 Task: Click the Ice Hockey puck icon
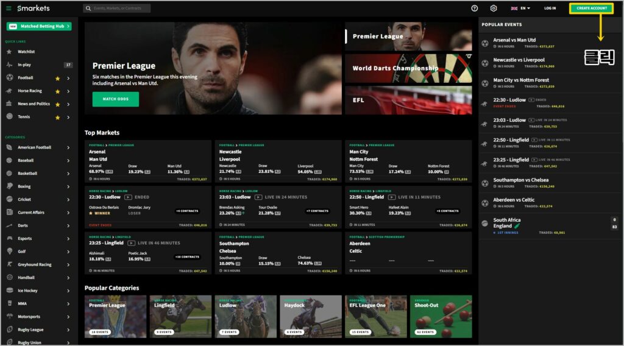click(10, 291)
